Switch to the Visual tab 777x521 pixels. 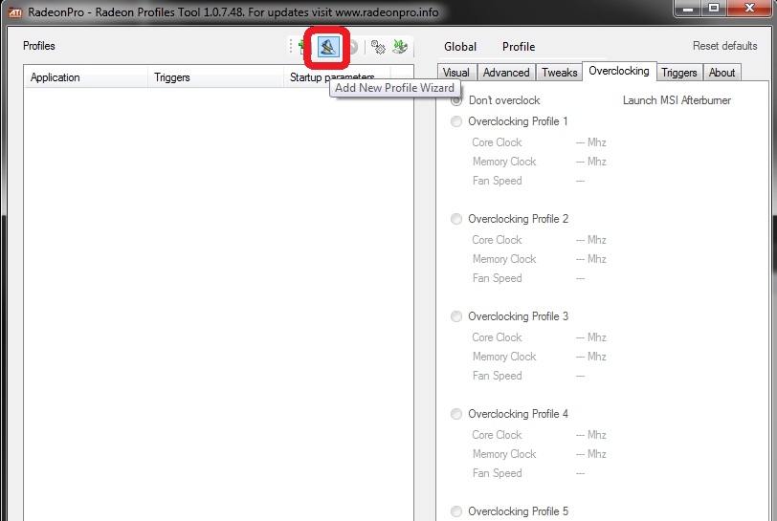coord(456,73)
